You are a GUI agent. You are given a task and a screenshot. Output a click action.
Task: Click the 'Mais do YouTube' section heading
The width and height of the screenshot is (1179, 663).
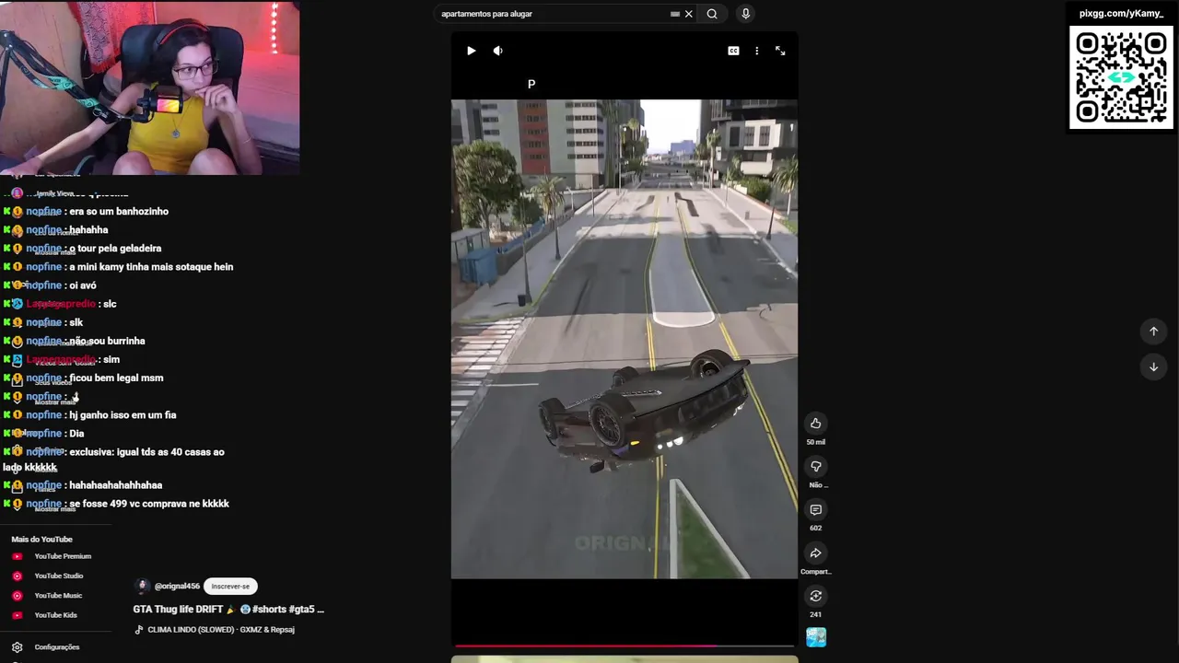point(41,540)
